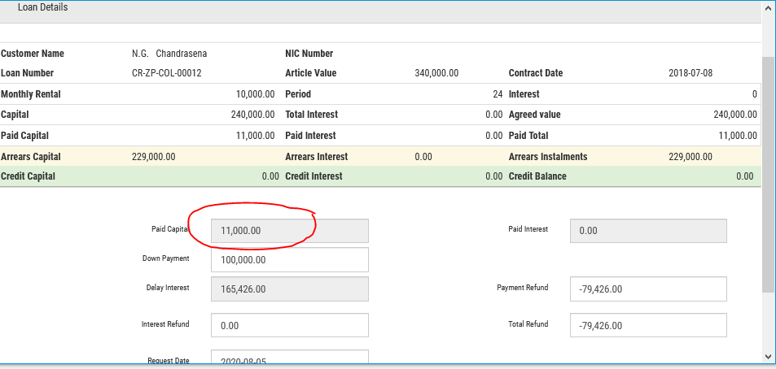Click the loan number CR-ZP-COL-00012
The height and width of the screenshot is (369, 776).
[x=166, y=73]
